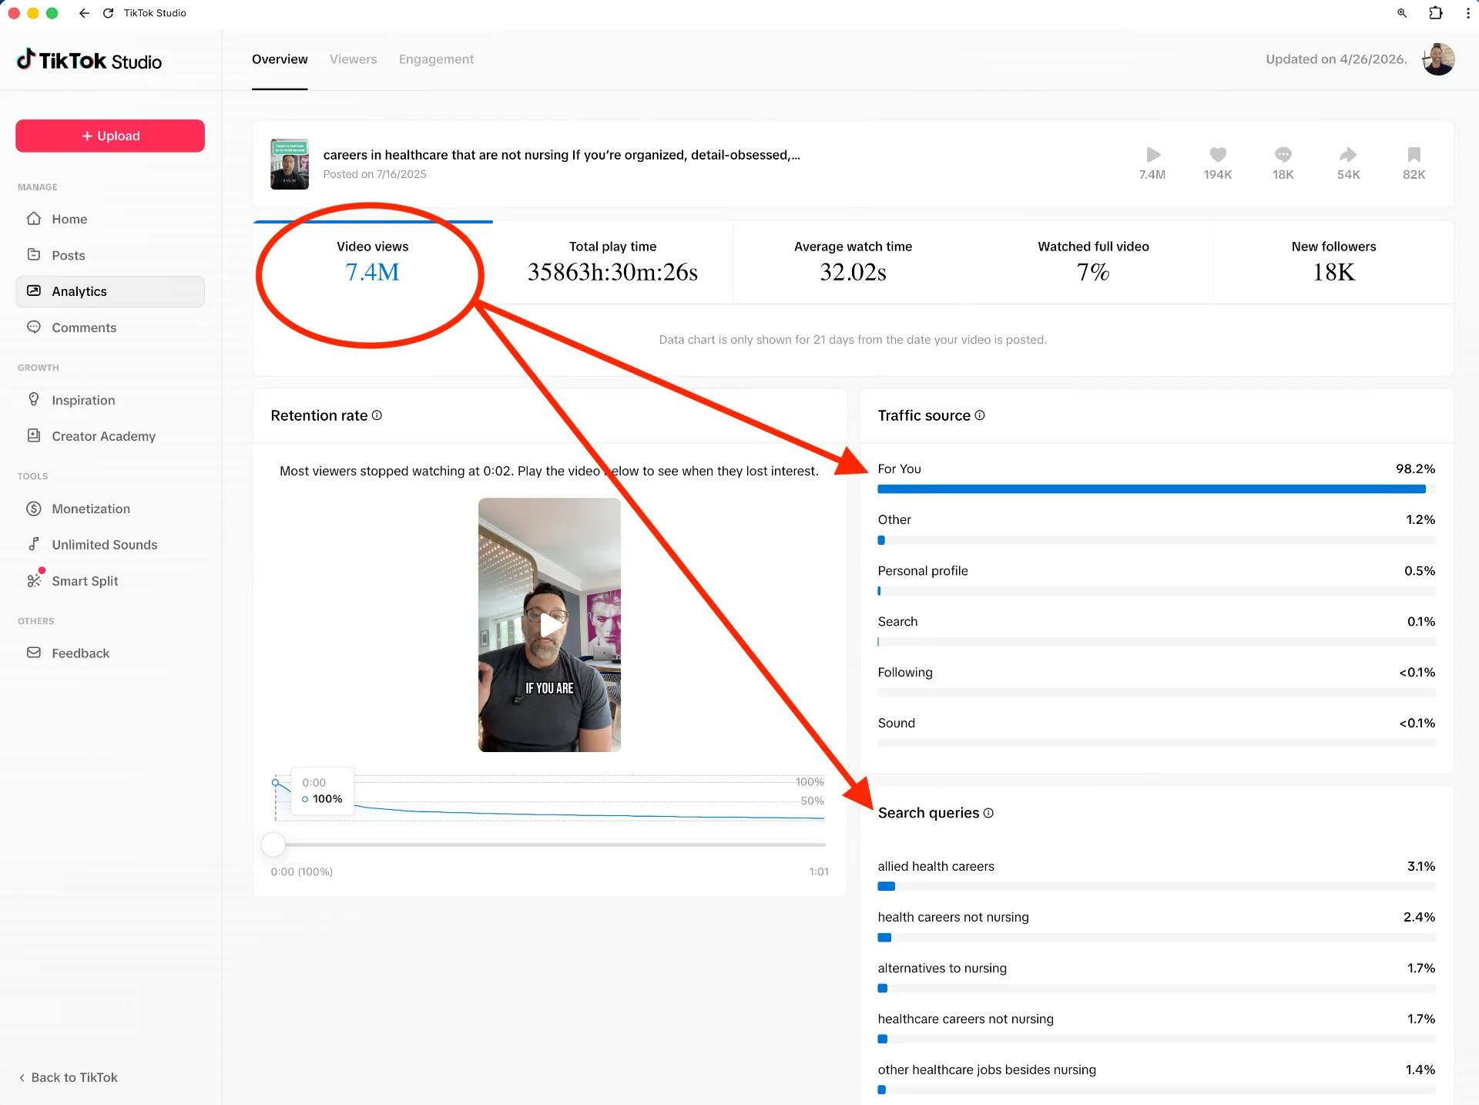This screenshot has width=1479, height=1105.
Task: Click the zoom magnifier icon top right
Action: pyautogui.click(x=1402, y=13)
